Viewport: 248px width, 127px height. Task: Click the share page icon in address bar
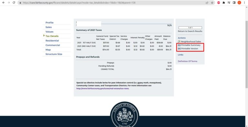(207, 3)
